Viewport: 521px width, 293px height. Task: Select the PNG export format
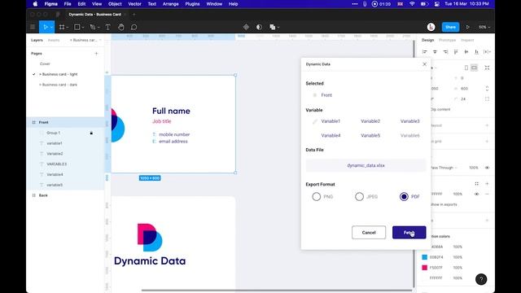[x=317, y=197]
